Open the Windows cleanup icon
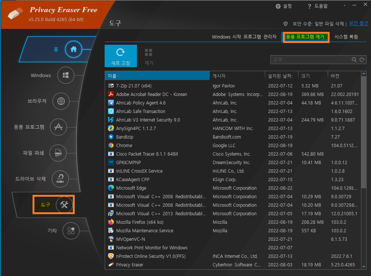The height and width of the screenshot is (276, 371). (x=66, y=75)
